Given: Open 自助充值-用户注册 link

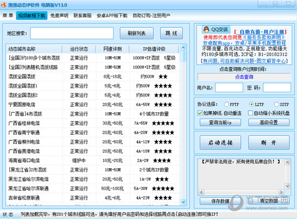Looking at the screenshot, I should [260, 32].
